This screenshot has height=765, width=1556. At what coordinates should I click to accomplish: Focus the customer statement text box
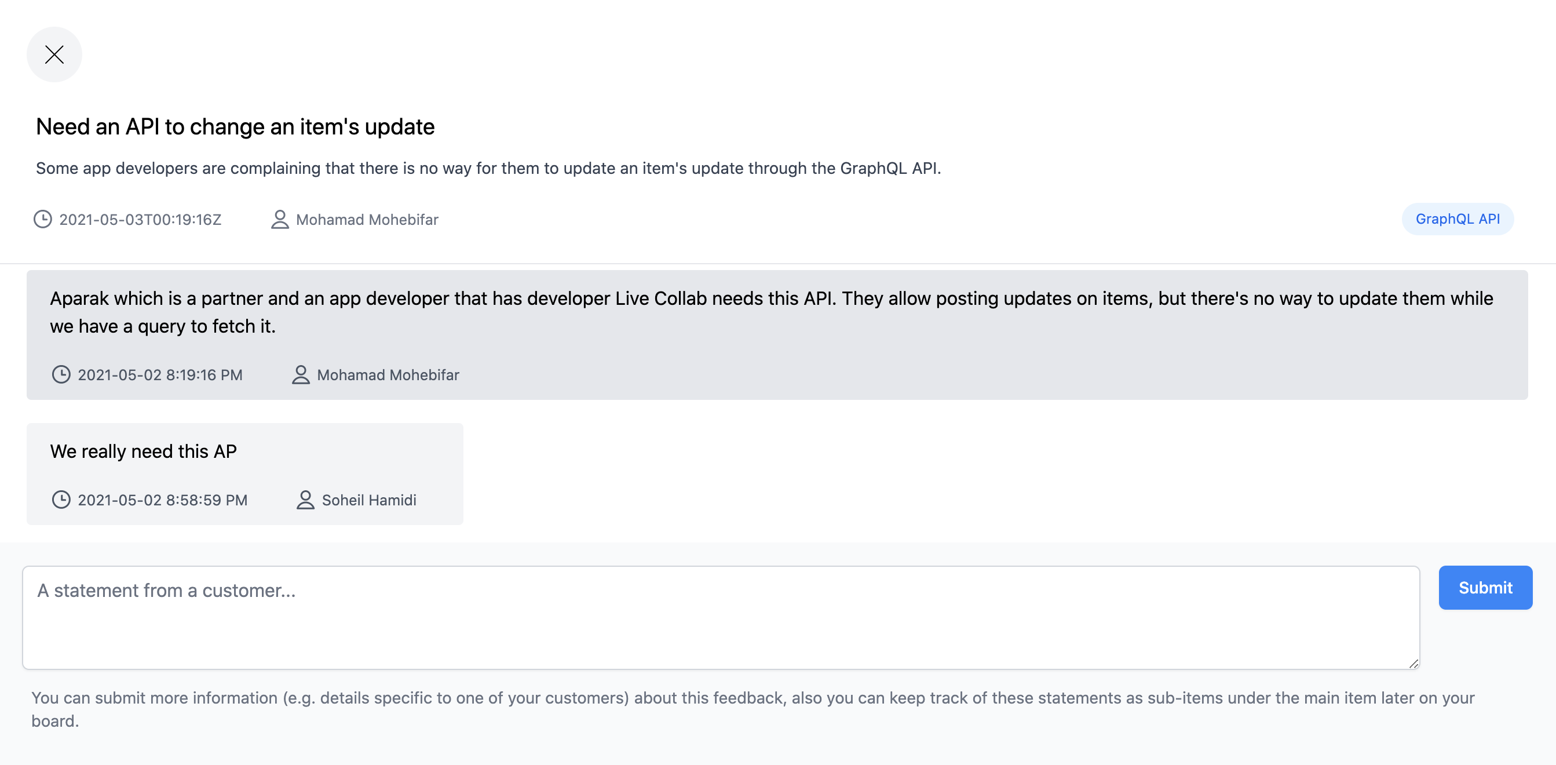(720, 617)
